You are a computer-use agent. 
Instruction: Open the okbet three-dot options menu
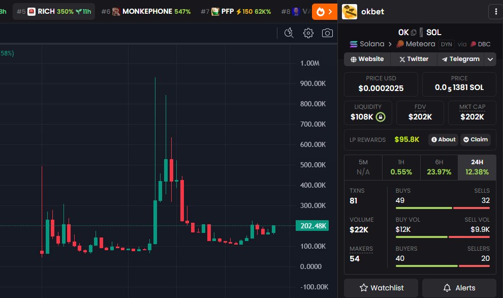[x=496, y=12]
